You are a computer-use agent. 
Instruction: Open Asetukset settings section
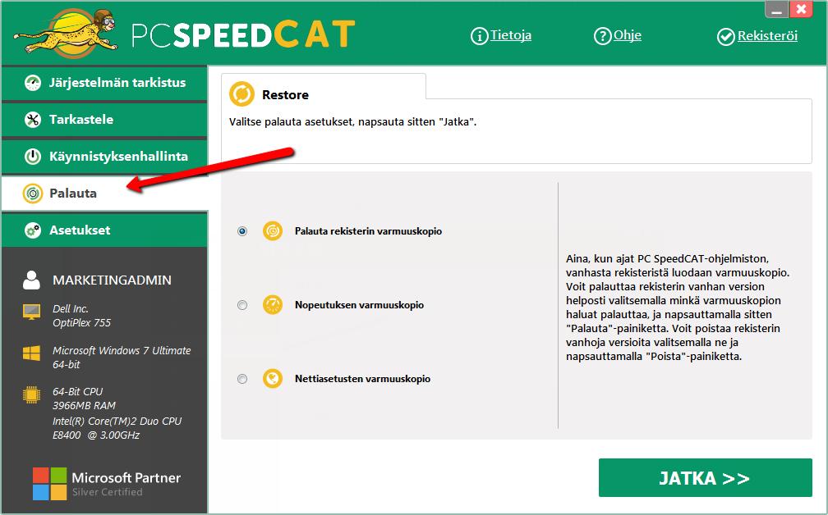point(104,230)
